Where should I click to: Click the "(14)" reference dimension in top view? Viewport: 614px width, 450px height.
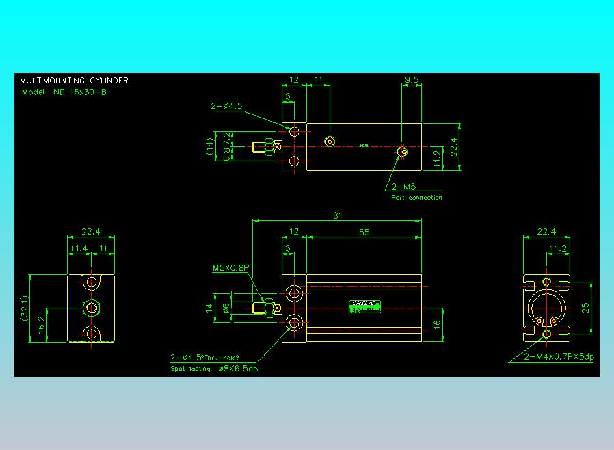(x=211, y=146)
